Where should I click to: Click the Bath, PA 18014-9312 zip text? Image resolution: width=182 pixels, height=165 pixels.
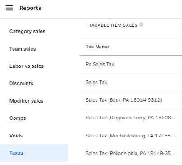tap(135, 100)
